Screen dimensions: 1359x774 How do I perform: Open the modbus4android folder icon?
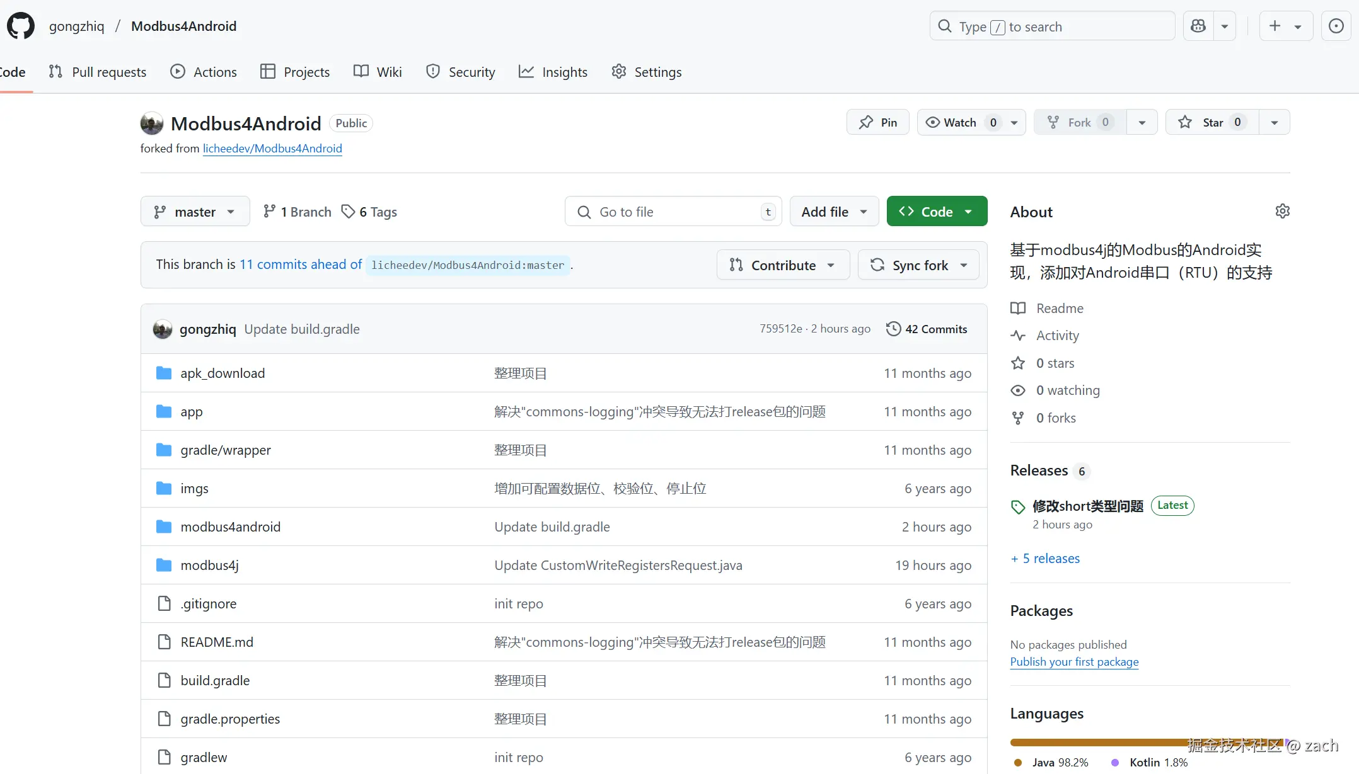[x=164, y=526]
